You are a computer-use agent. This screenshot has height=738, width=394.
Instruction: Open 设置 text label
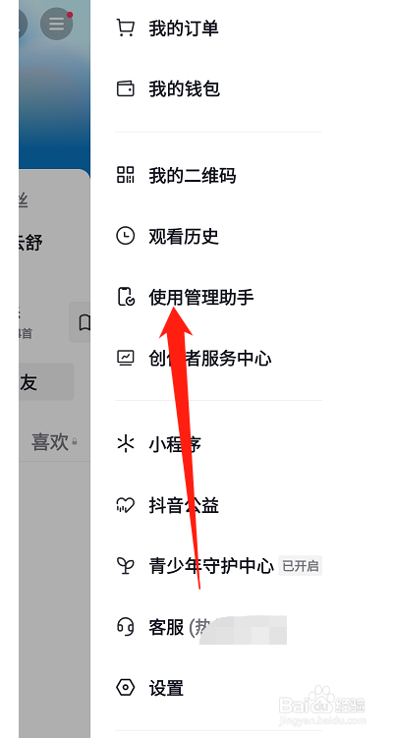166,688
